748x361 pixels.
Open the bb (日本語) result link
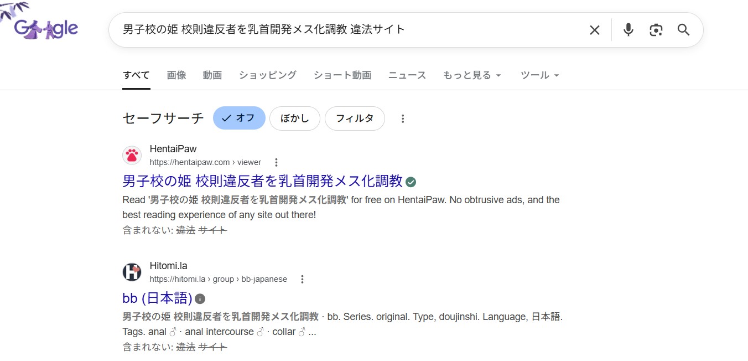(157, 298)
